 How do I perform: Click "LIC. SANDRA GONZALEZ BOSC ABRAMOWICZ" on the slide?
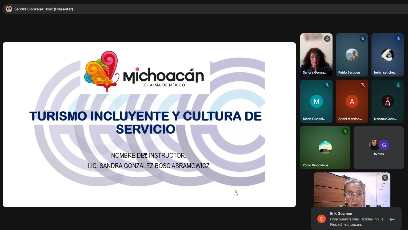[149, 166]
